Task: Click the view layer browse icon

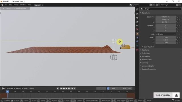Action: click(158, 5)
